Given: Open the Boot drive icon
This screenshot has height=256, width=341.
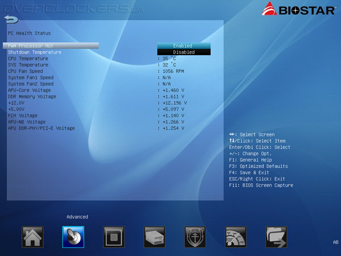Looking at the screenshot, I should pyautogui.click(x=155, y=237).
